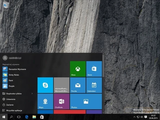Launch the Store tile
Screen dimensions: 160x120
pos(94,69)
